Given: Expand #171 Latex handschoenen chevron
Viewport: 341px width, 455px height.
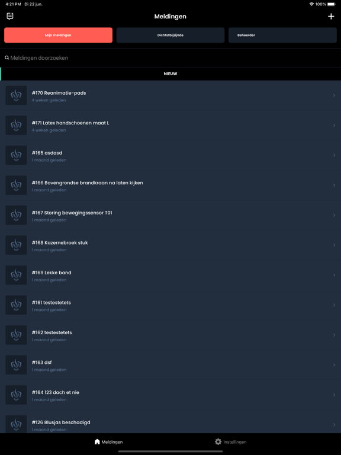Looking at the screenshot, I should pyautogui.click(x=334, y=126).
